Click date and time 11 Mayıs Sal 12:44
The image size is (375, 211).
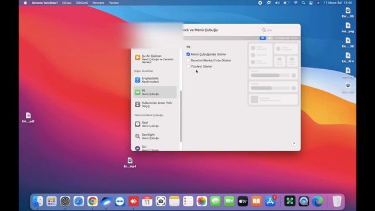click(x=337, y=3)
